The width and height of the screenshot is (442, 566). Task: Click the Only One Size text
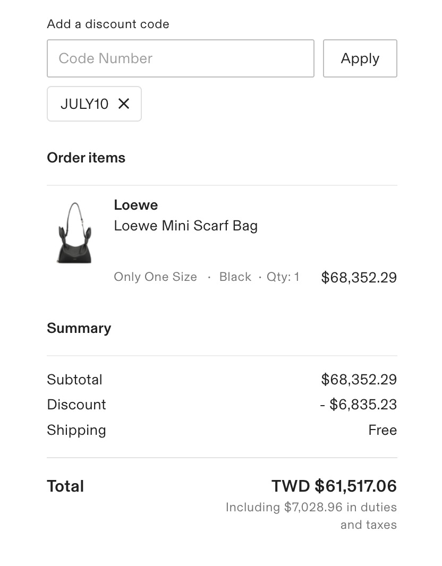coord(155,277)
